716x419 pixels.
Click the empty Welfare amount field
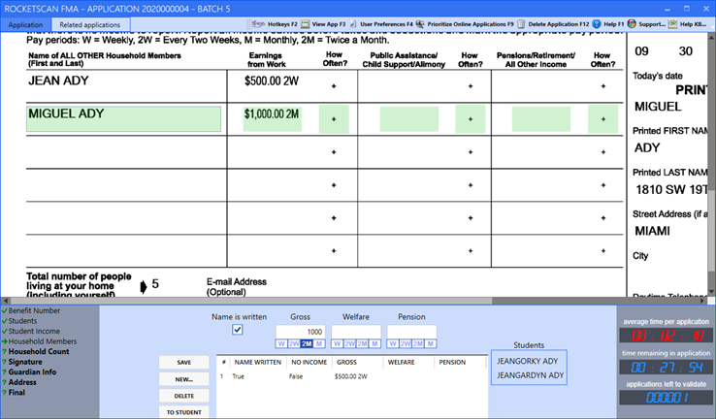point(356,332)
